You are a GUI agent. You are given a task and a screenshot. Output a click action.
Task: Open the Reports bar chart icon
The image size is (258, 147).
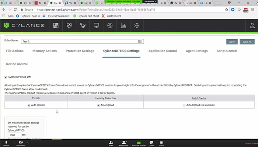click(123, 25)
